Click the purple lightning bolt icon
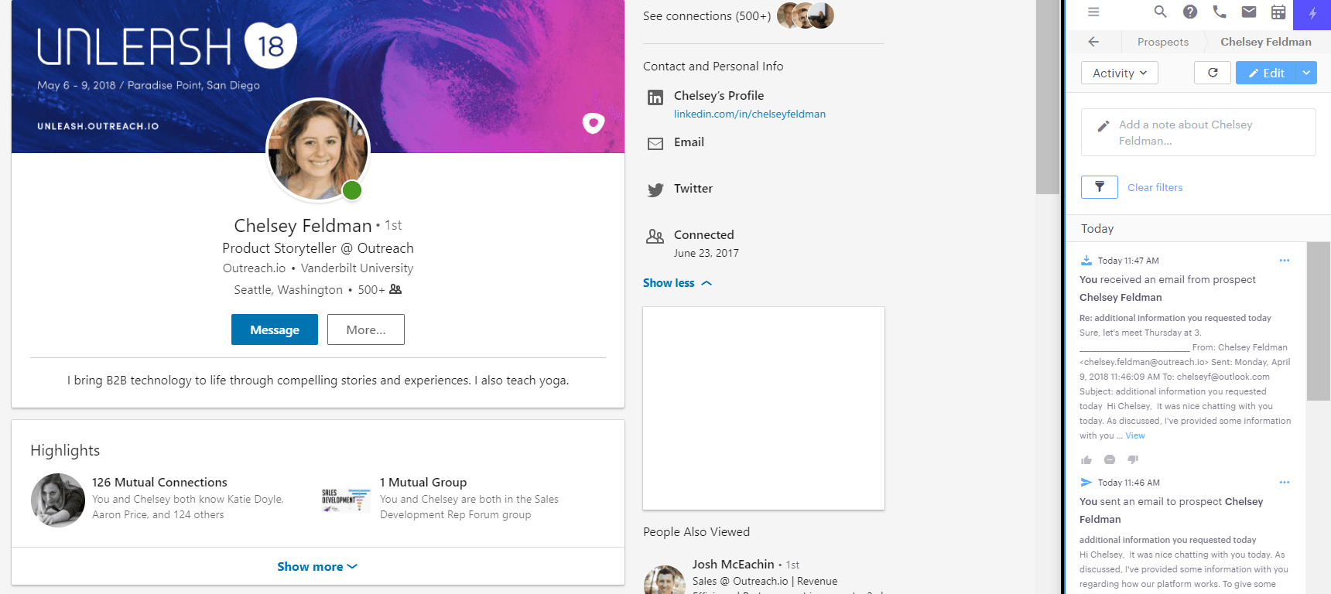The width and height of the screenshot is (1331, 594). [1312, 13]
